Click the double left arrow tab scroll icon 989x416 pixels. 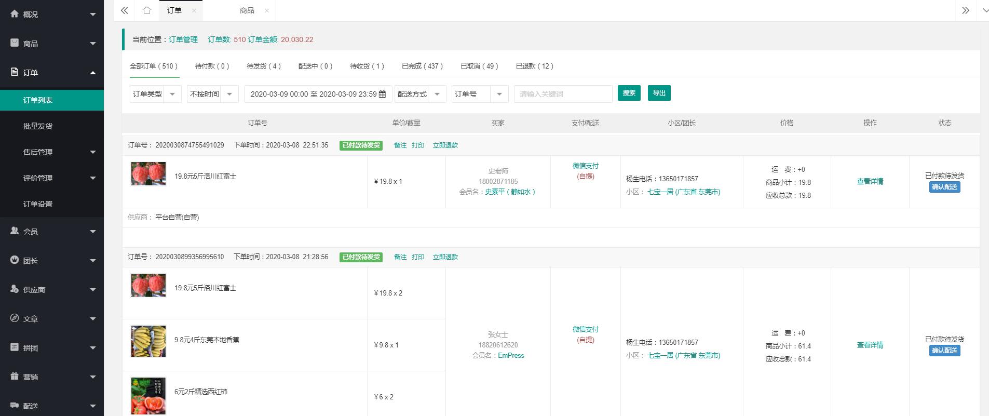click(125, 10)
